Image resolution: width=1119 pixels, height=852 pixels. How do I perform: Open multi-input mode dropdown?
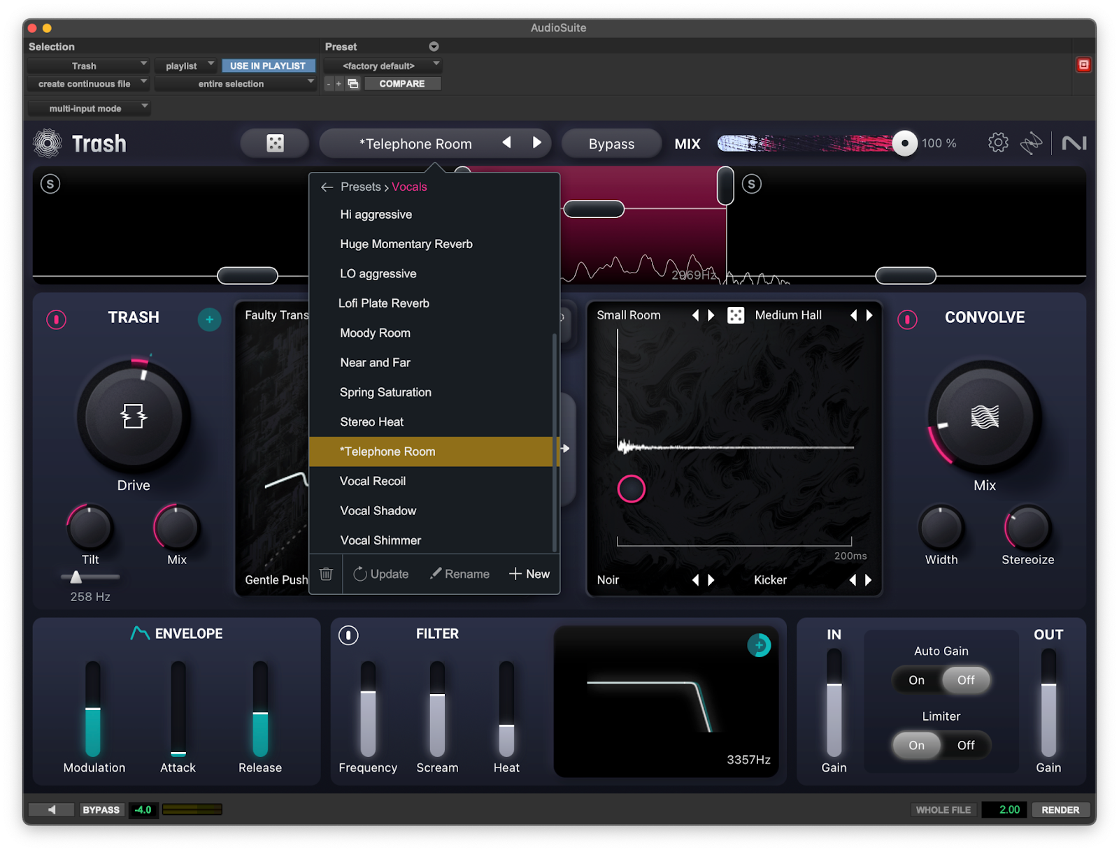click(90, 108)
